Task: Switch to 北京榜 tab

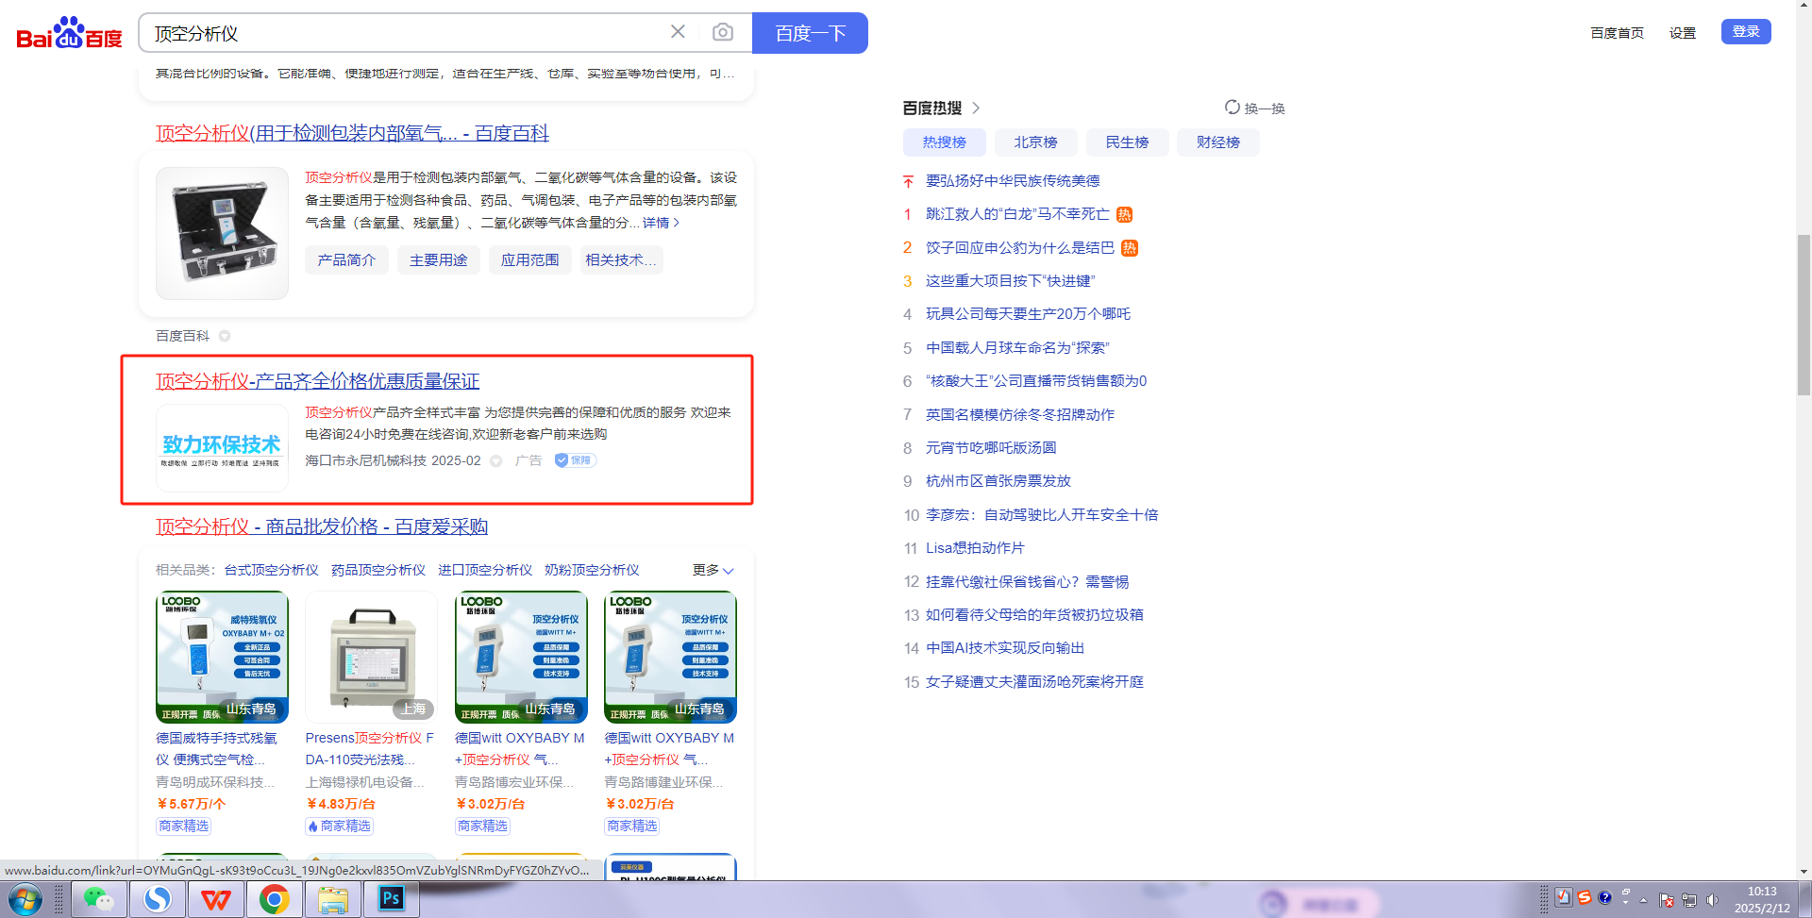Action: [x=1035, y=142]
